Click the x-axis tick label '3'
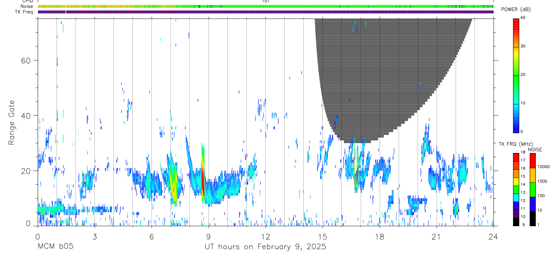This screenshot has width=555, height=256. pyautogui.click(x=94, y=237)
